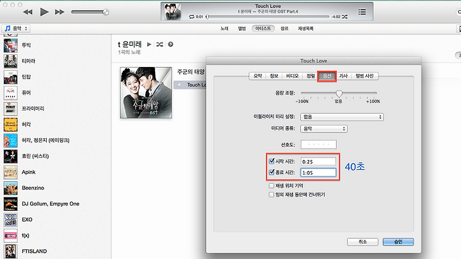Viewport: 461px width, 259px height.
Task: Open the 가사 tab in dialog
Action: [343, 76]
